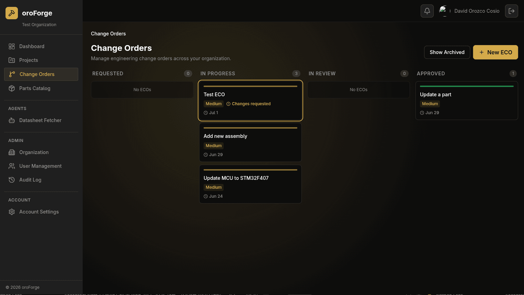Select Change Orders sidebar item
Viewport: 524px width, 295px height.
[41, 74]
